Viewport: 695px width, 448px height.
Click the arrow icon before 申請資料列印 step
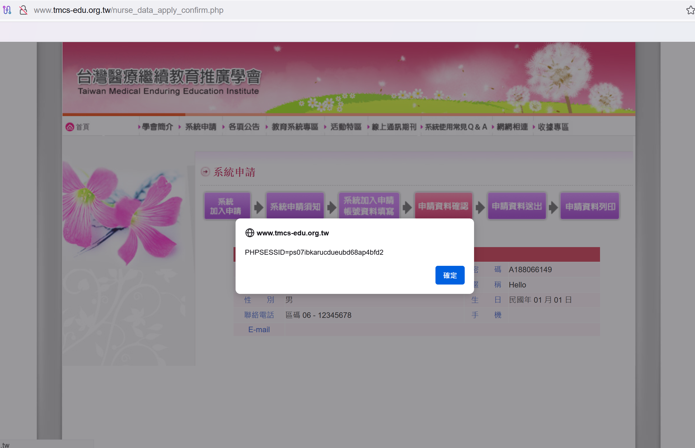(x=553, y=207)
